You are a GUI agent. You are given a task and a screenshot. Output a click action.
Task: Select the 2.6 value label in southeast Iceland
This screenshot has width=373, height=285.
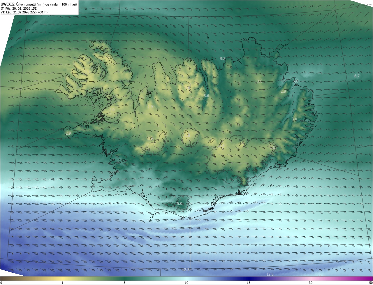coord(273,148)
